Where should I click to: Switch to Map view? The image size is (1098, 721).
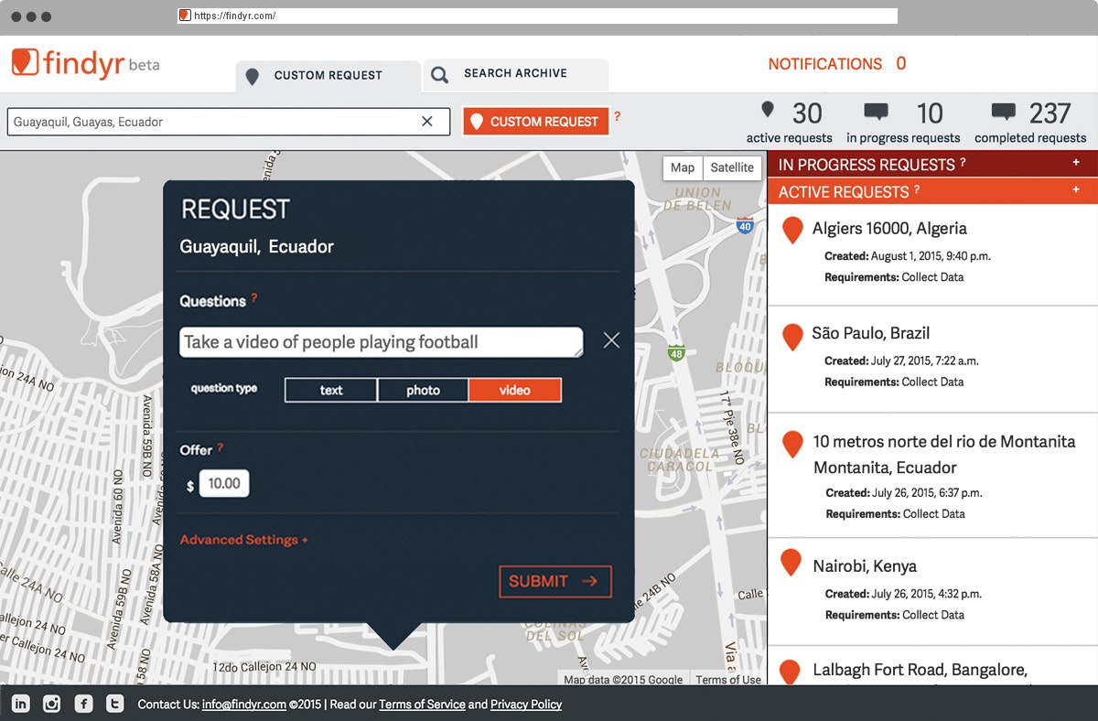tap(683, 167)
